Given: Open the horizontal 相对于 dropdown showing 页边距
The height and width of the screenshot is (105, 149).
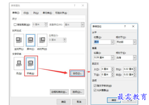Looking at the screenshot, I should tap(134, 42).
